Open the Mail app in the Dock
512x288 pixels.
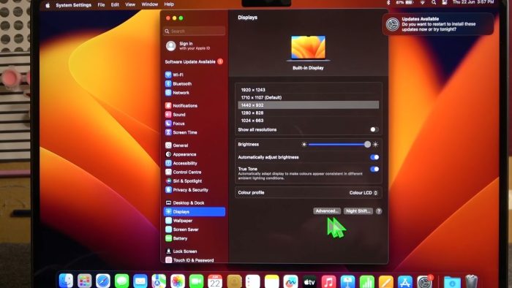point(140,281)
